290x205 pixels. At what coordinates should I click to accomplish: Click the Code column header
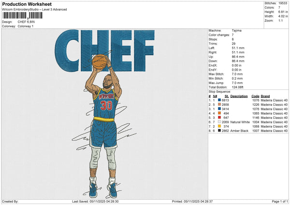[x=255, y=96]
